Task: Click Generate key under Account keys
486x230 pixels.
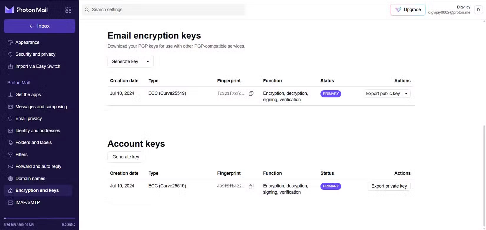Action: coord(126,157)
